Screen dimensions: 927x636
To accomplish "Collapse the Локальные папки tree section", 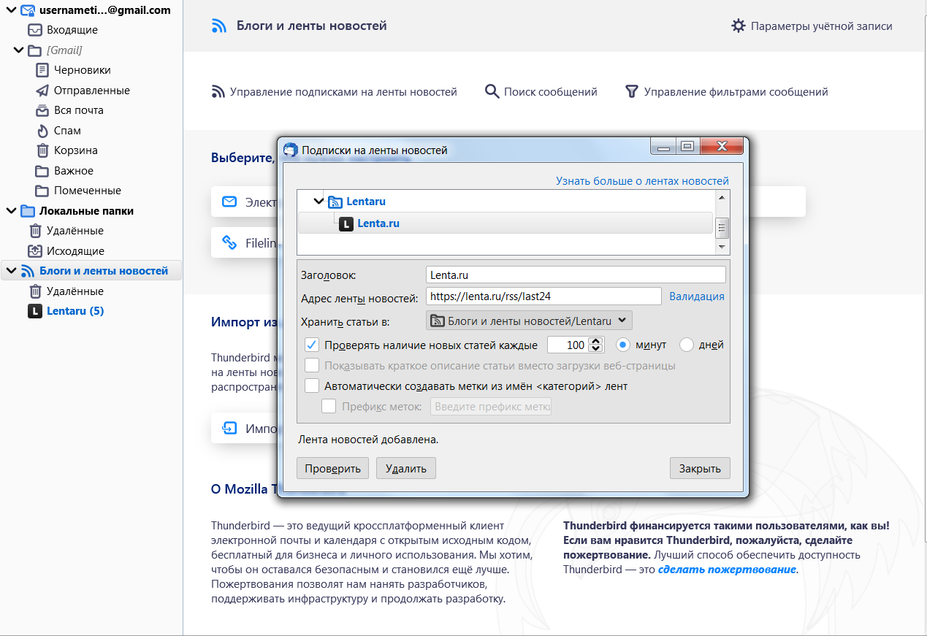I will (11, 211).
